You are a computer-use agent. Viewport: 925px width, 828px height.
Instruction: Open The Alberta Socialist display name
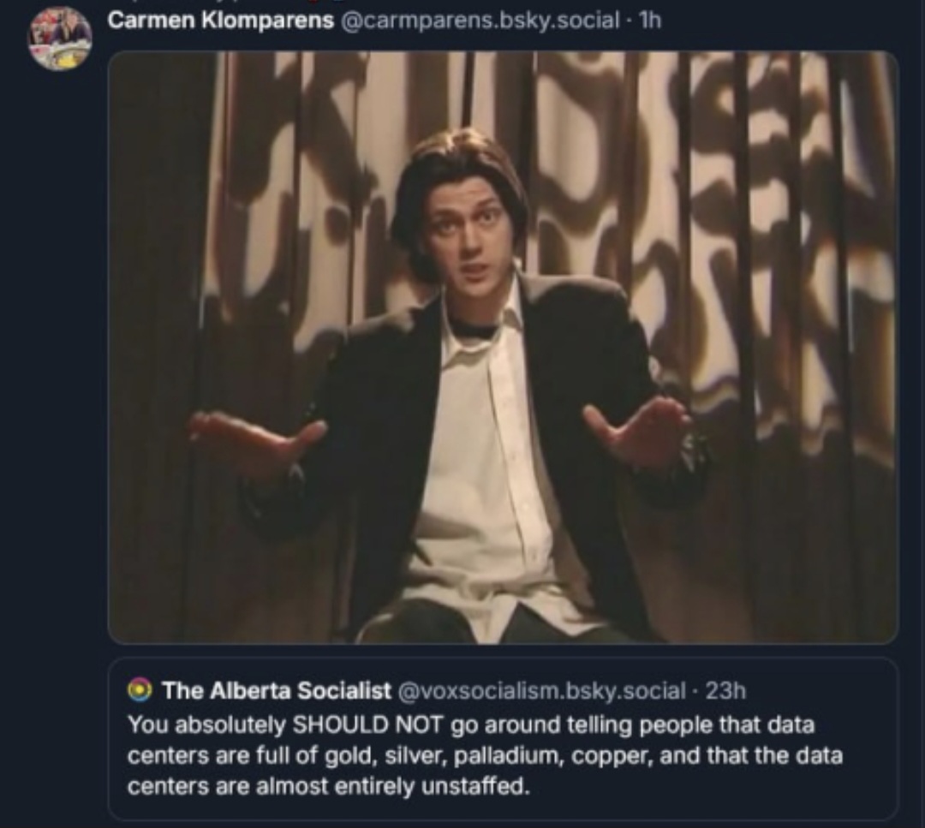[x=277, y=690]
